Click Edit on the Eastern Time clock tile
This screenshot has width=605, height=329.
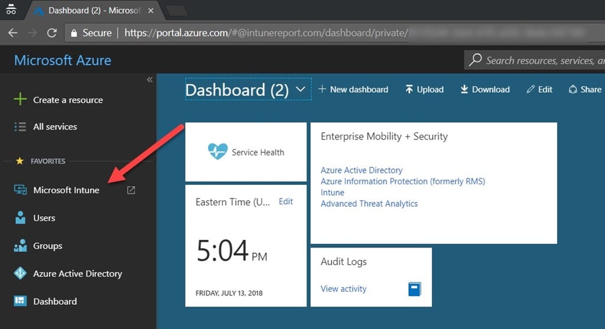tap(285, 201)
